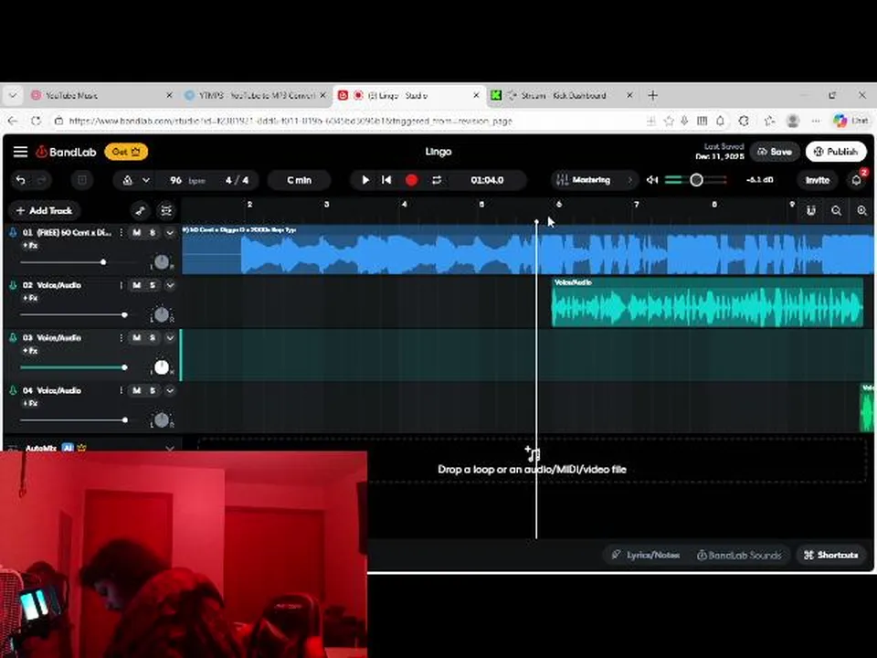Publish the Lingo project
The image size is (877, 658).
[836, 152]
